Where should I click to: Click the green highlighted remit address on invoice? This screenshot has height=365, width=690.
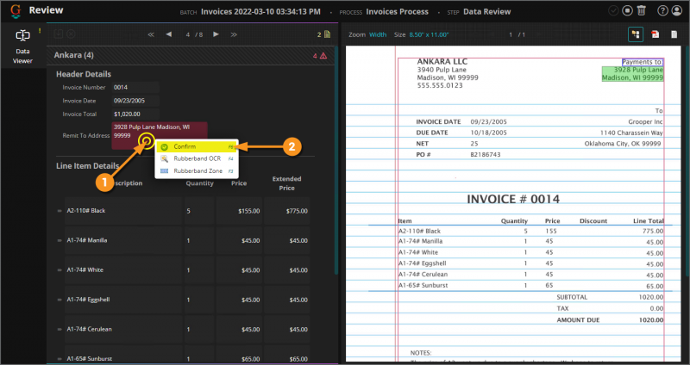(x=632, y=74)
